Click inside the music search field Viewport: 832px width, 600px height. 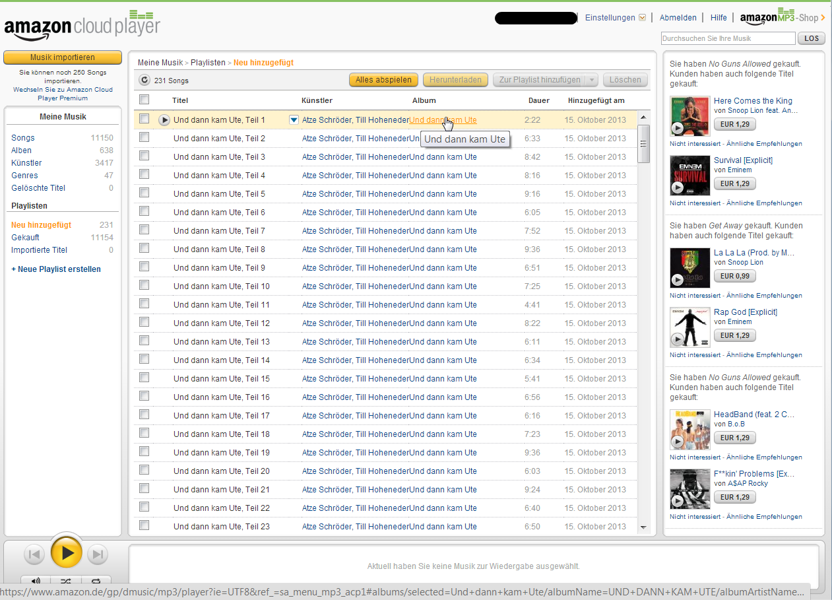click(728, 38)
